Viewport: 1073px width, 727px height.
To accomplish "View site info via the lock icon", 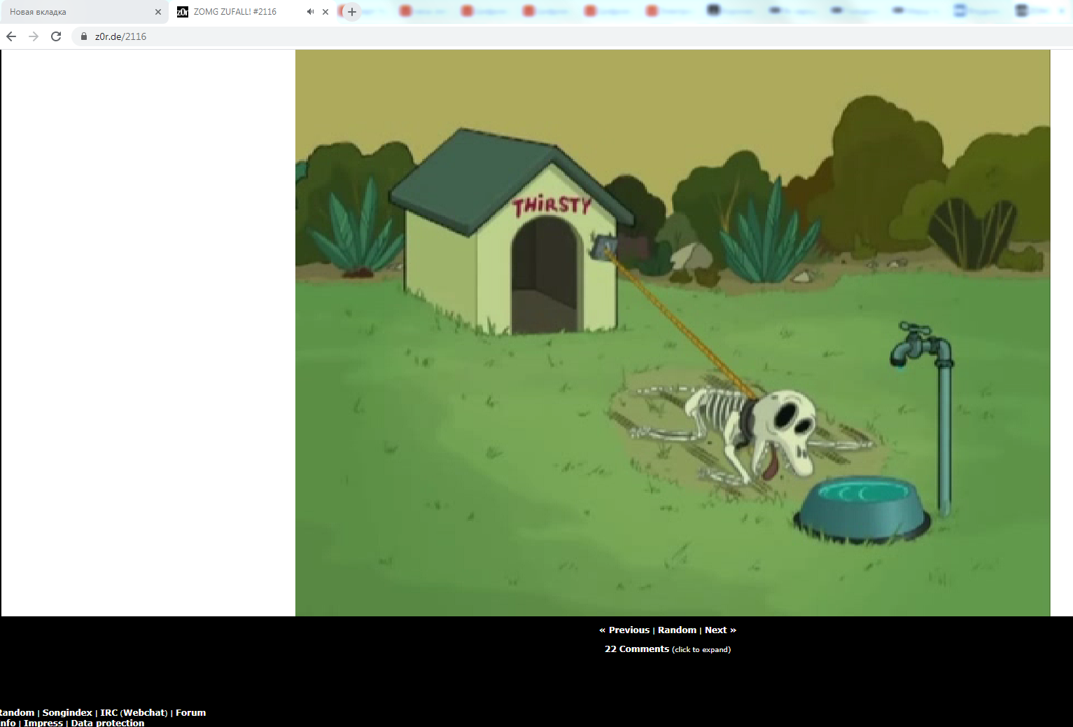I will pos(84,36).
